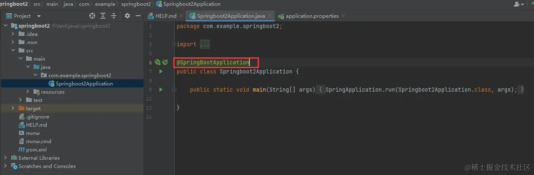Expand Scratches and Consoles node
Viewport: 534px width, 175px height.
tap(6, 166)
